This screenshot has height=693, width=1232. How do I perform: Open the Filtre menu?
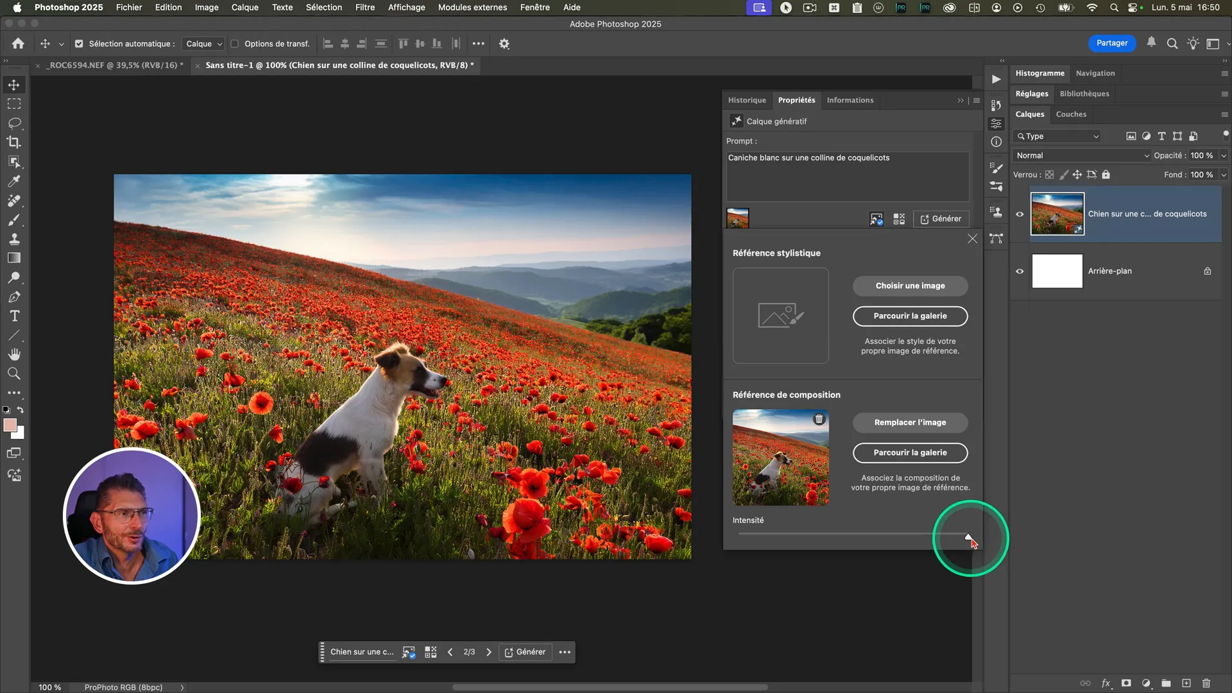click(364, 7)
